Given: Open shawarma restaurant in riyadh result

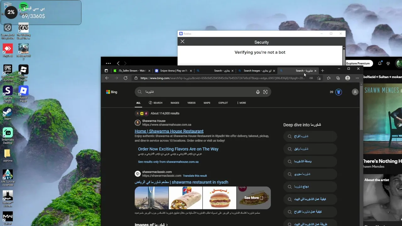Looking at the screenshot, I should click(x=181, y=182).
